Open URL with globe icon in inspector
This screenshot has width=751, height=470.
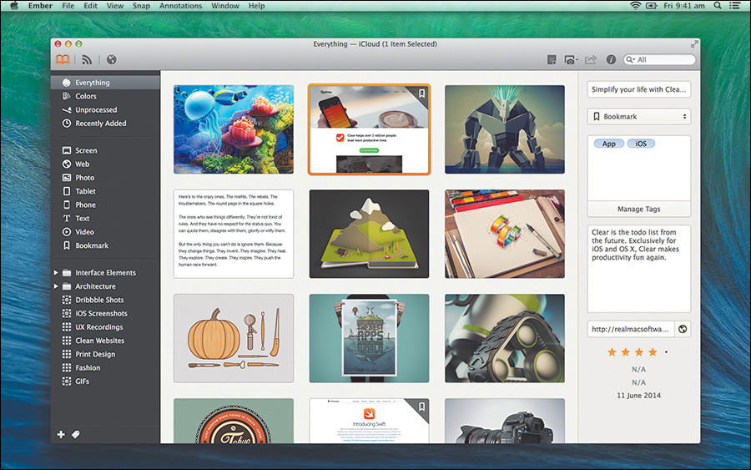683,329
